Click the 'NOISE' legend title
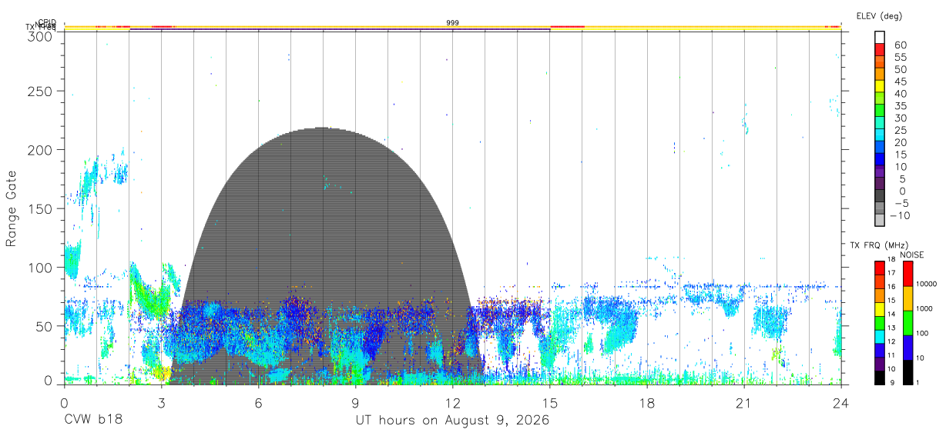 point(912,255)
